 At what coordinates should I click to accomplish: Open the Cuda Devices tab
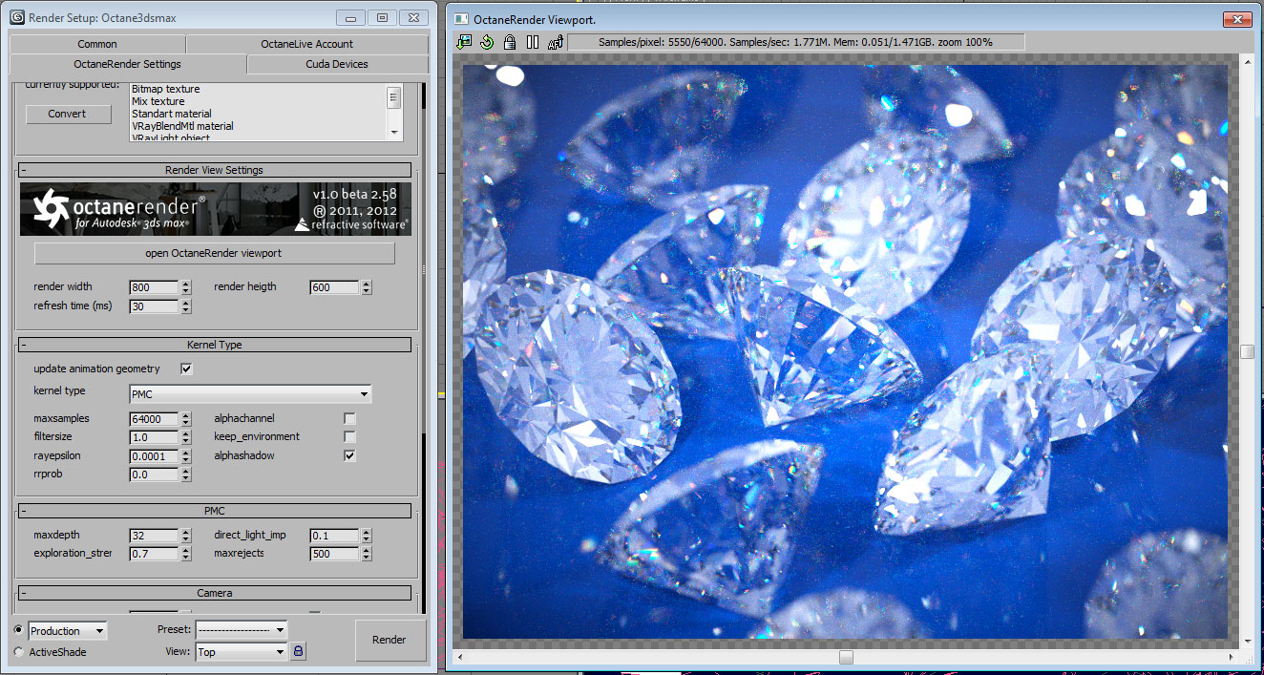coord(337,64)
